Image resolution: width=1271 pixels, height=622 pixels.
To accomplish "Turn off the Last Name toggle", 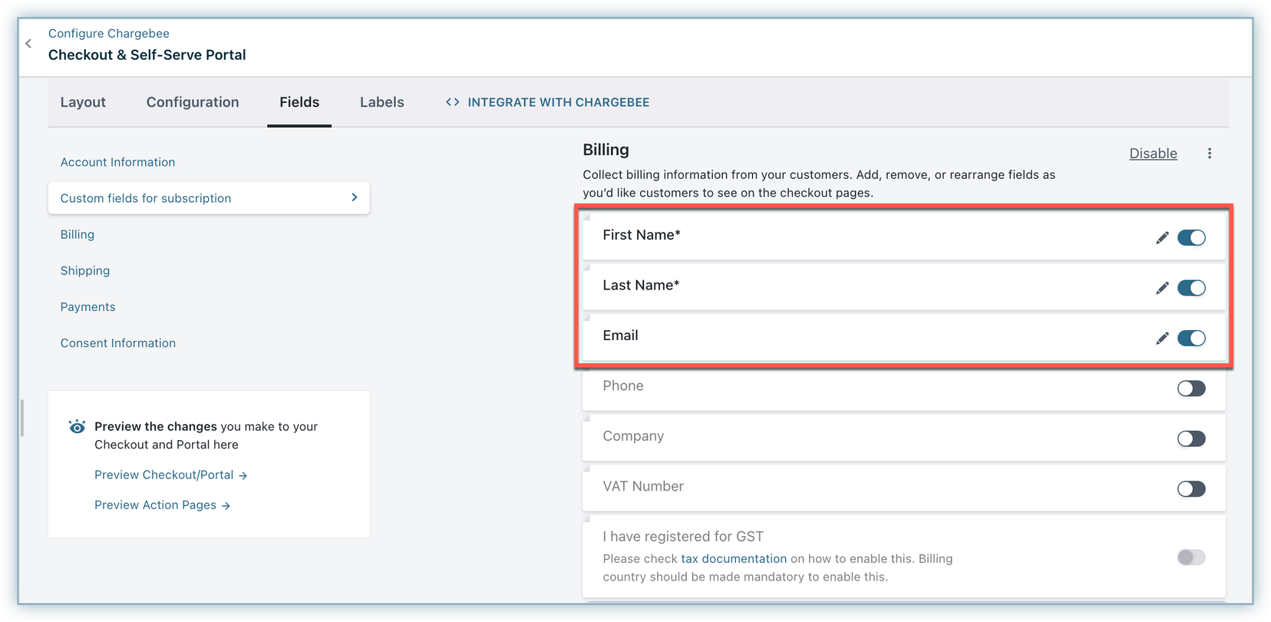I will (1191, 288).
